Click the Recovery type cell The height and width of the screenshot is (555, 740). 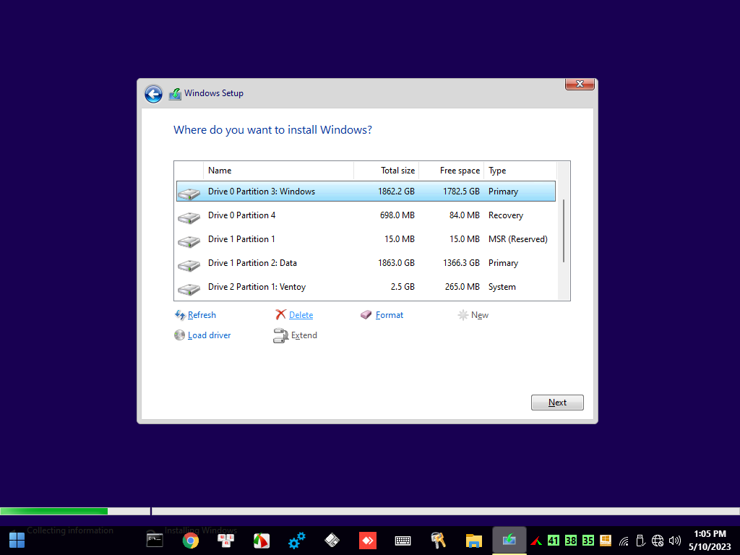(x=505, y=215)
